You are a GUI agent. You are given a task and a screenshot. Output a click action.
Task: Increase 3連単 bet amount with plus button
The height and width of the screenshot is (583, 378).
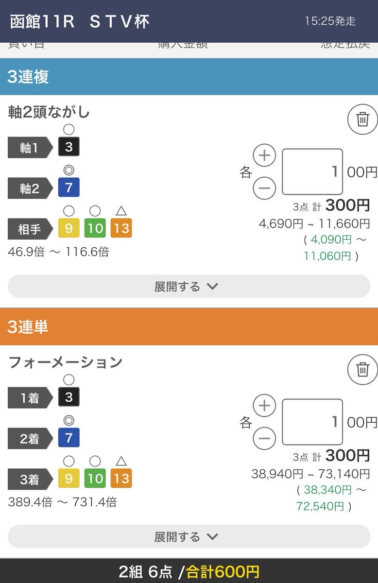pos(264,406)
